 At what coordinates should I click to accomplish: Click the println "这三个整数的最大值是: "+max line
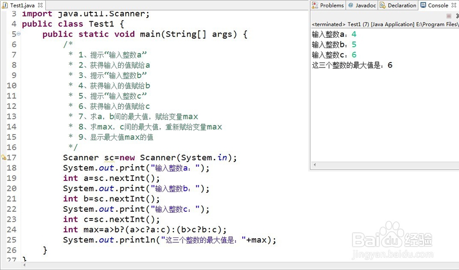(x=170, y=240)
